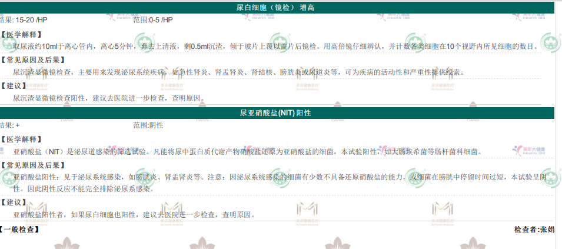Click the leftmost lotus flower watermark at bottom

pyautogui.click(x=64, y=242)
